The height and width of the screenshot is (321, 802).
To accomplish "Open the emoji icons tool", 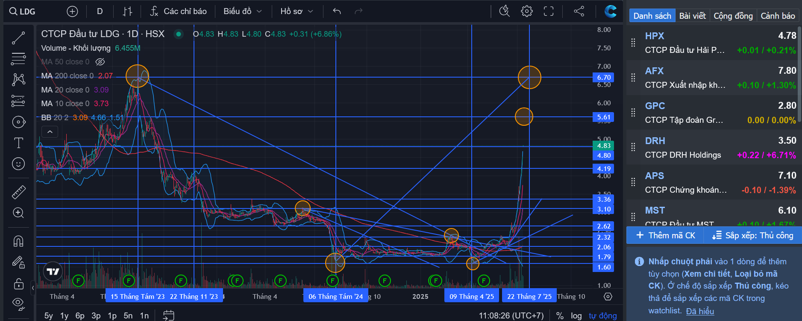I will pyautogui.click(x=18, y=164).
